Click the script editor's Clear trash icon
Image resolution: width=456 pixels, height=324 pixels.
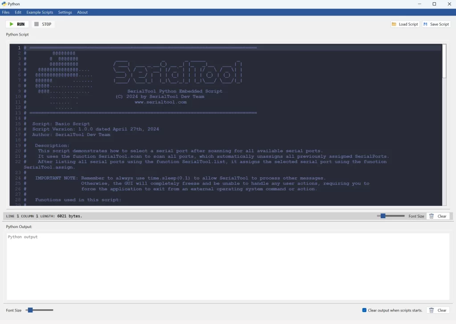(x=432, y=216)
